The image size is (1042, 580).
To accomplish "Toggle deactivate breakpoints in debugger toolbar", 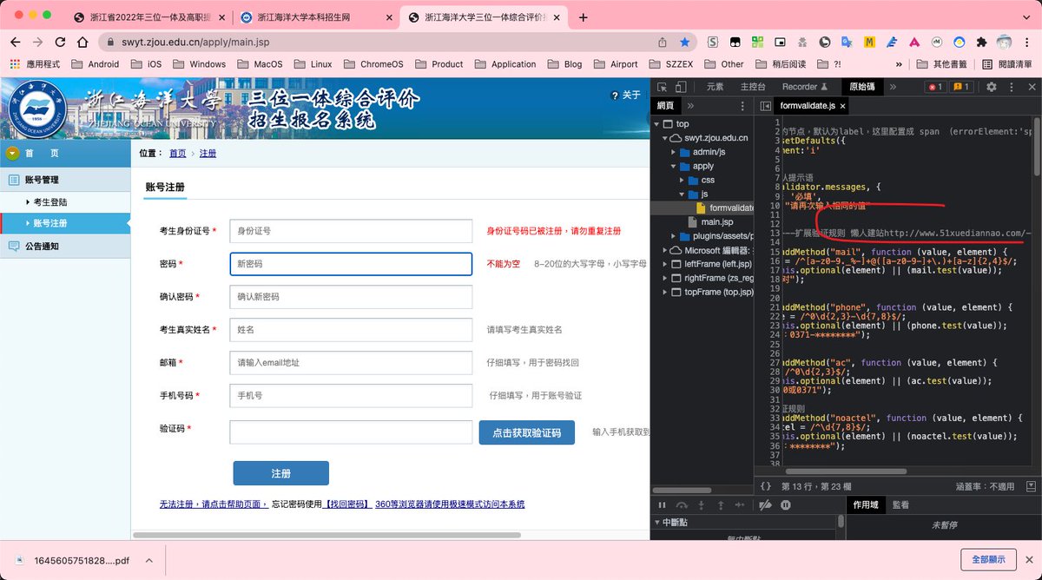I will (x=765, y=504).
